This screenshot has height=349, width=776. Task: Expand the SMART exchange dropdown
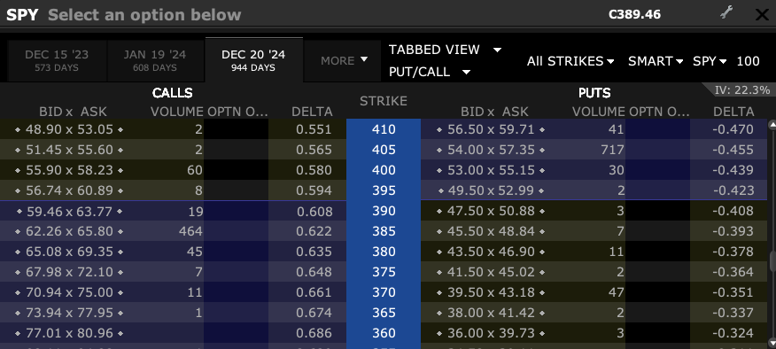[656, 61]
